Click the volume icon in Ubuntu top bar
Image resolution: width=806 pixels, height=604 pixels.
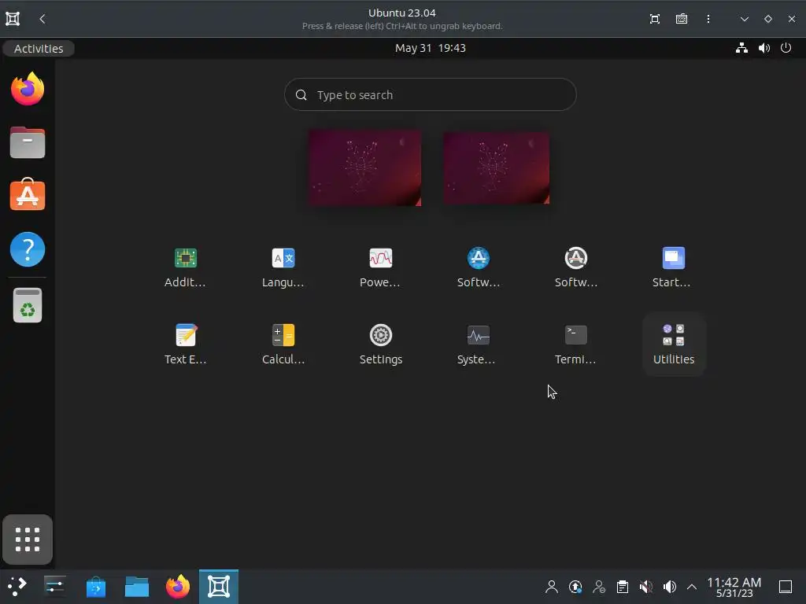763,48
